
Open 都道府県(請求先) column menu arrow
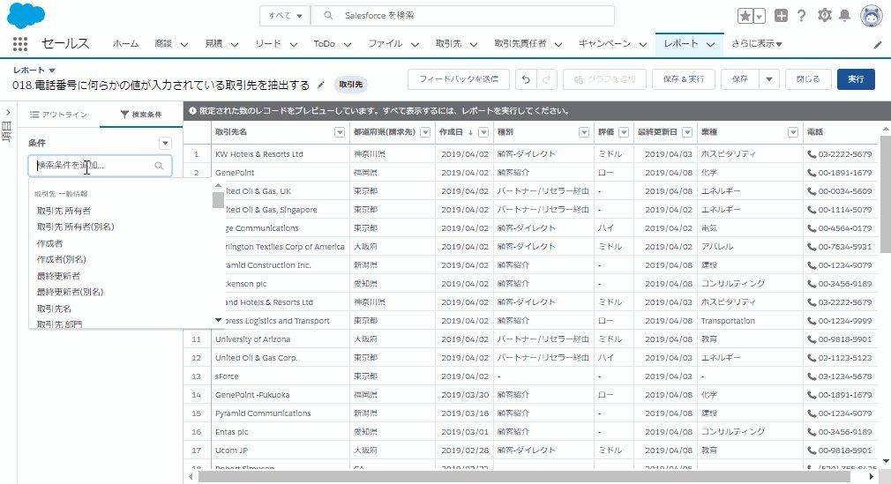[x=424, y=132]
